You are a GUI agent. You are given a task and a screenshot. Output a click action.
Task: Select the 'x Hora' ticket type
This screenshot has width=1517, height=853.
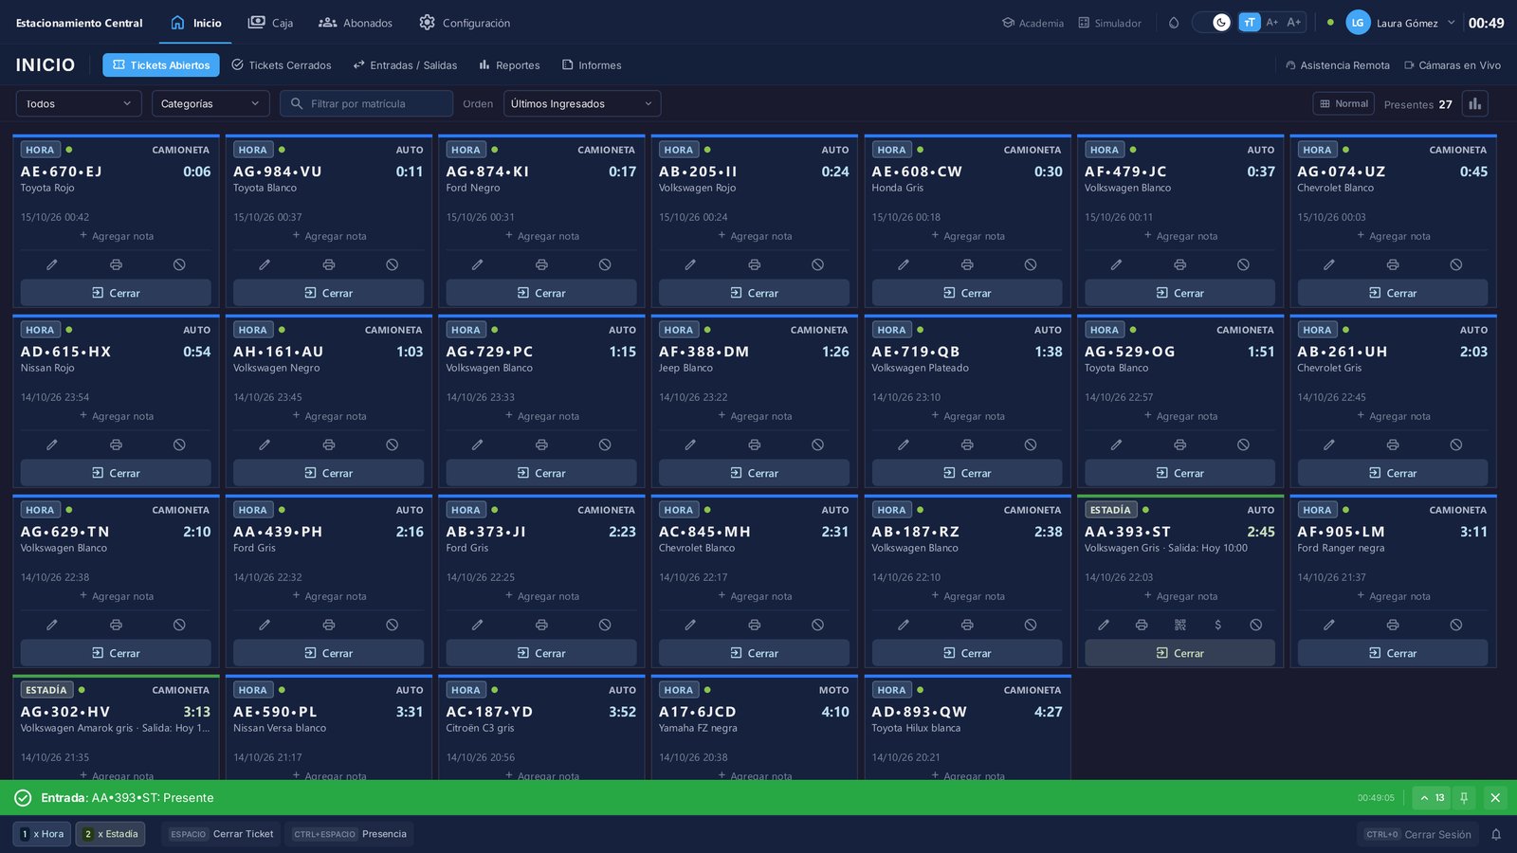(43, 834)
